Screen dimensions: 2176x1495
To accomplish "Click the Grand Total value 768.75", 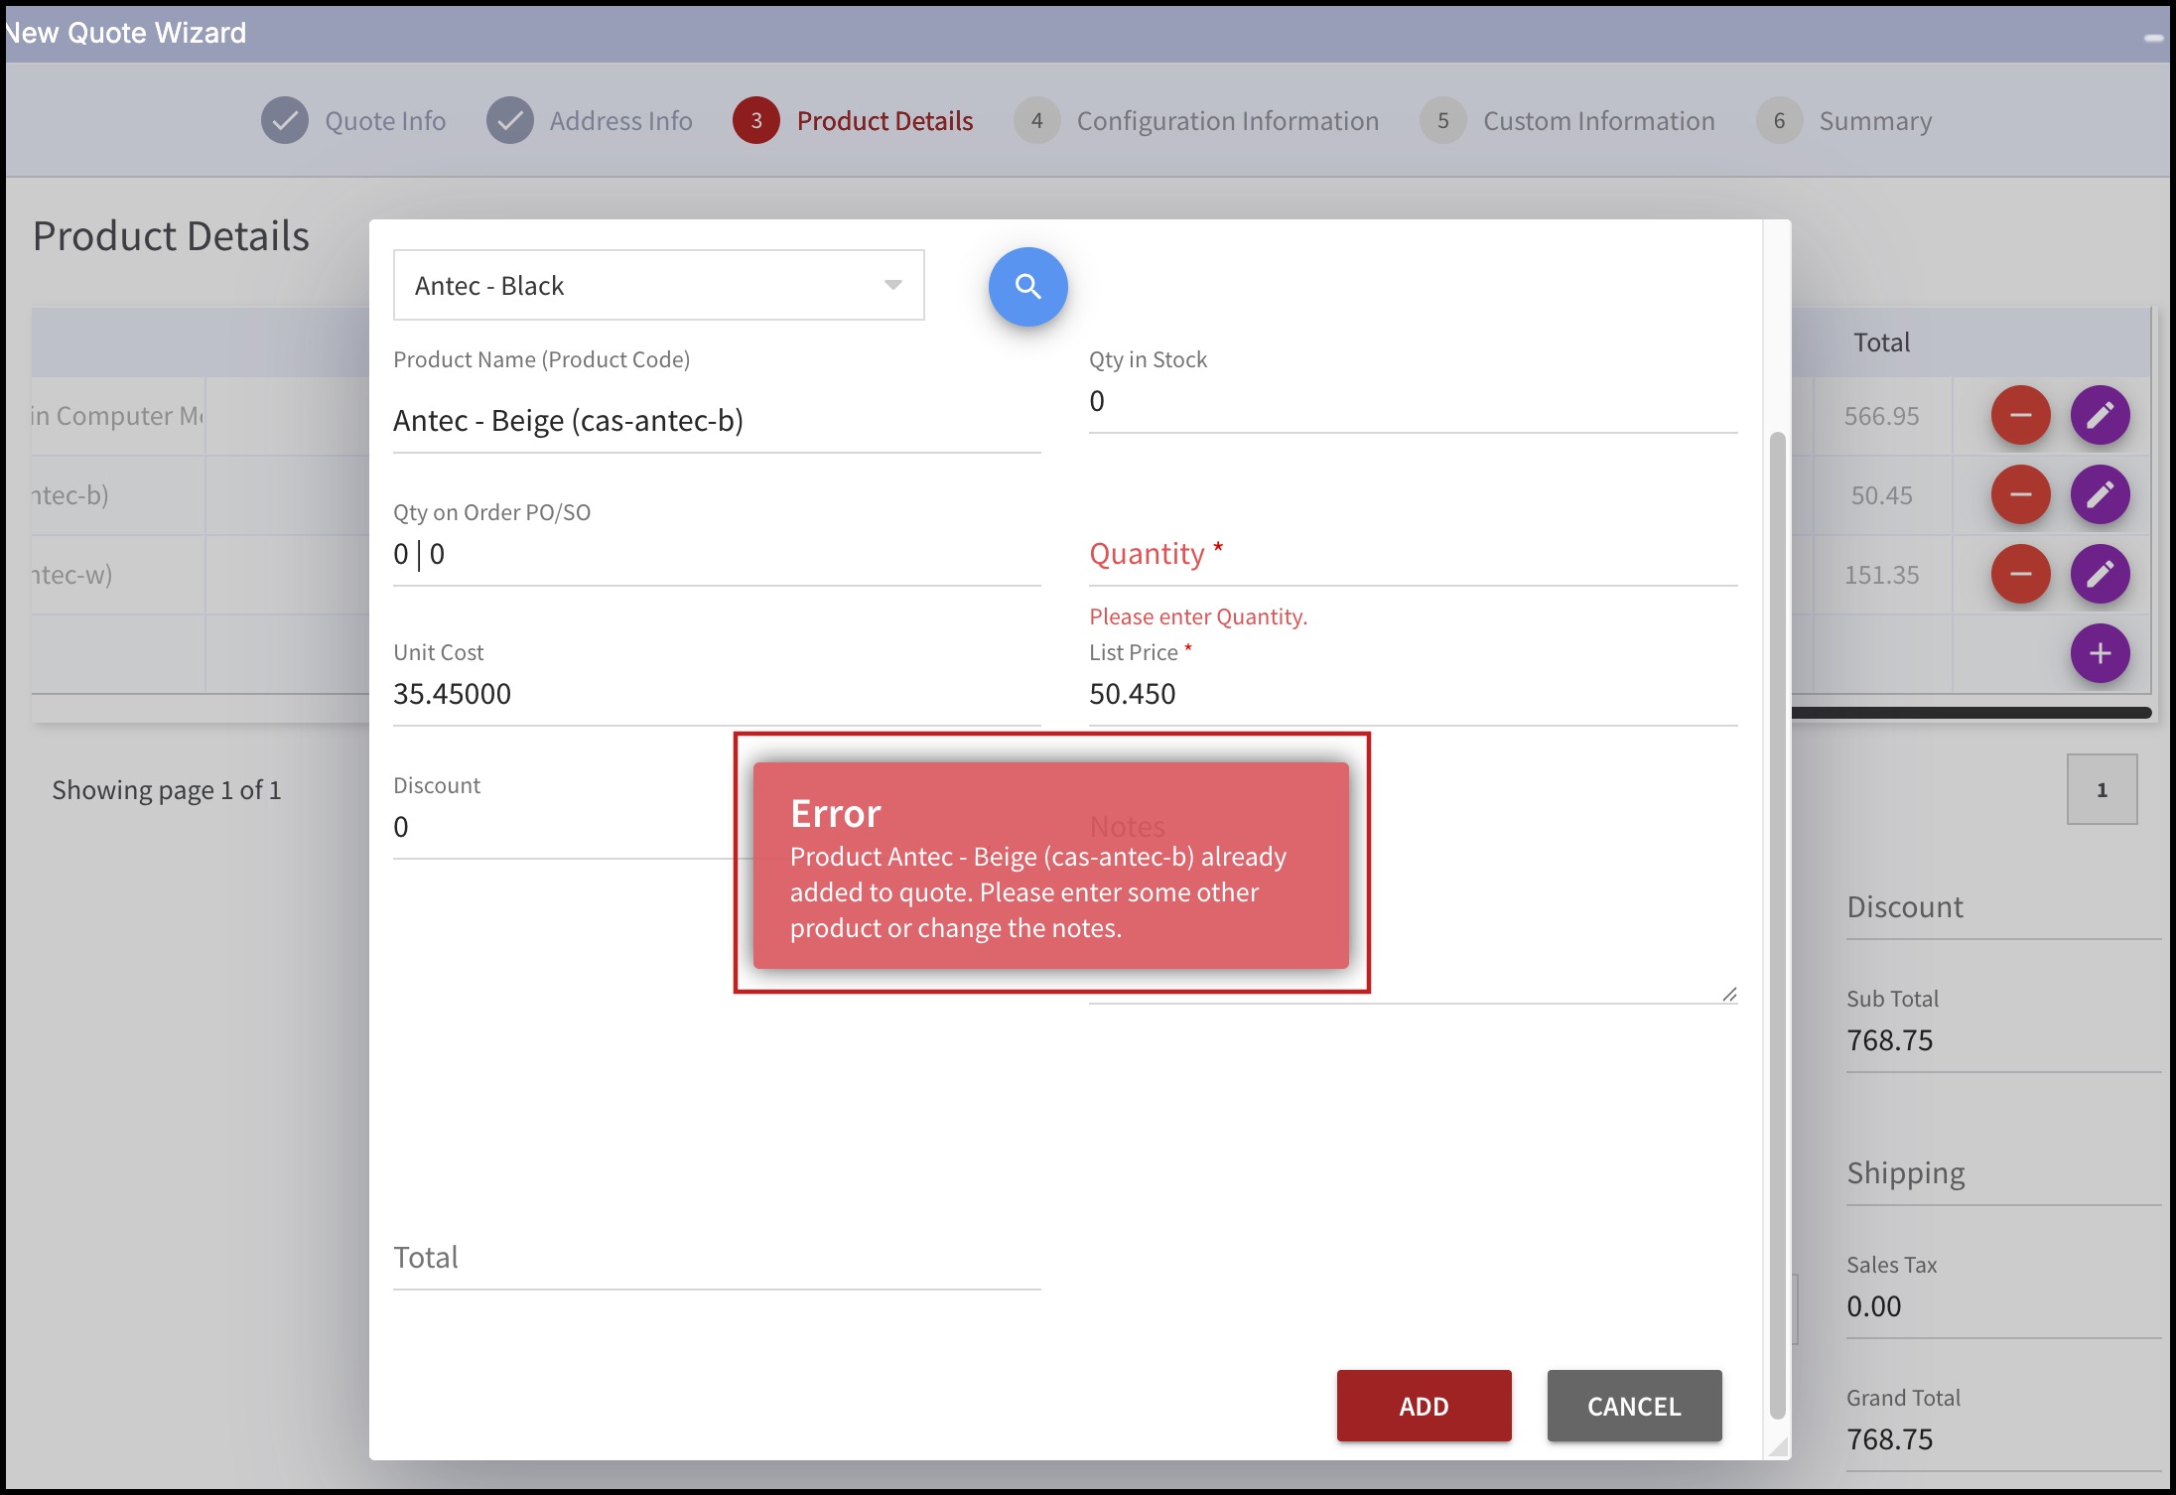I will pos(1889,1439).
